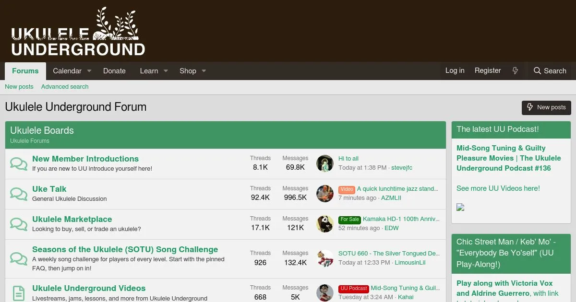Open Kahai username link

406,297
